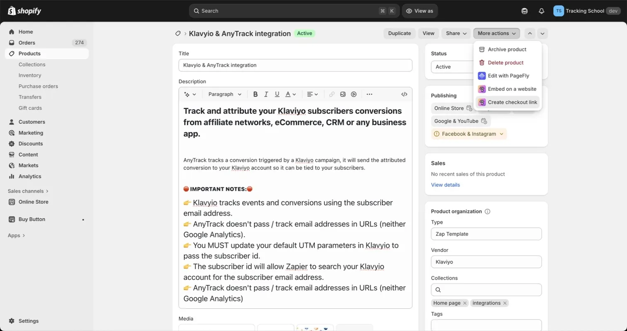The width and height of the screenshot is (627, 331).
Task: Click the Type field Zap Template
Action: coord(486,234)
